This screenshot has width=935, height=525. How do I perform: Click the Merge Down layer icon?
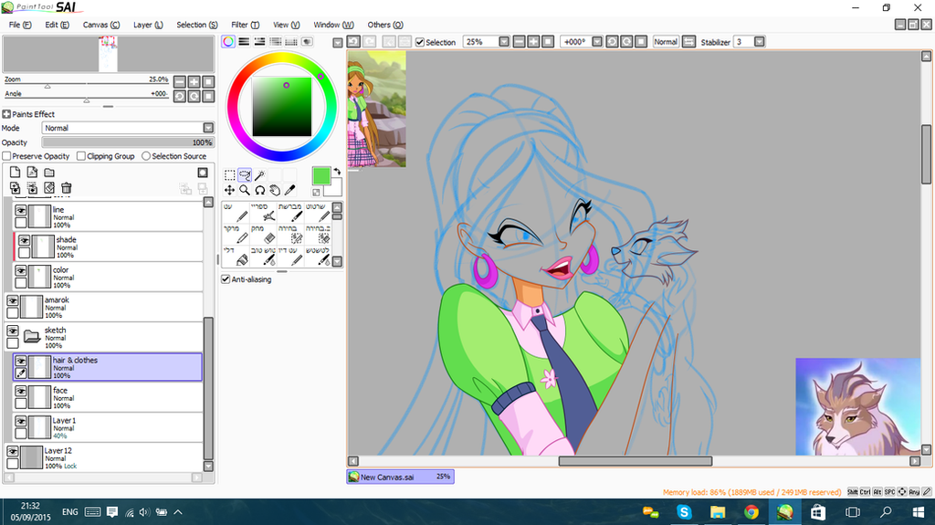[32, 188]
